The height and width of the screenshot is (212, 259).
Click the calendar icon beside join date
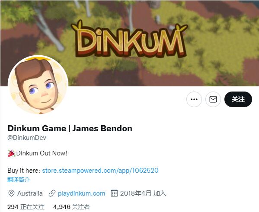click(114, 193)
